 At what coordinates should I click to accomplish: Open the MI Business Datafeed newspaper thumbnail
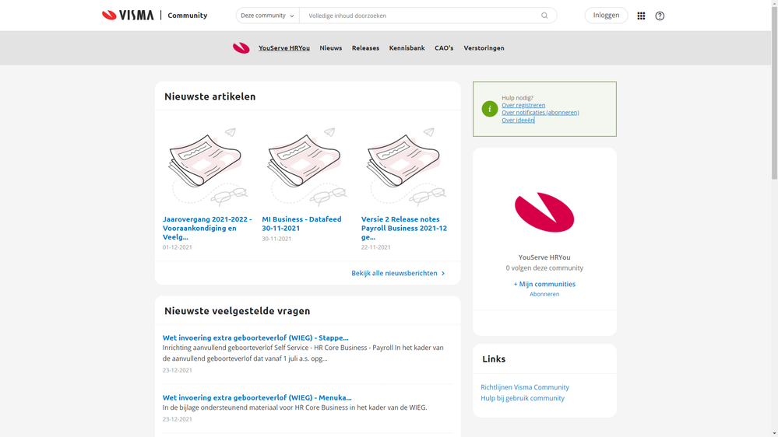(307, 166)
